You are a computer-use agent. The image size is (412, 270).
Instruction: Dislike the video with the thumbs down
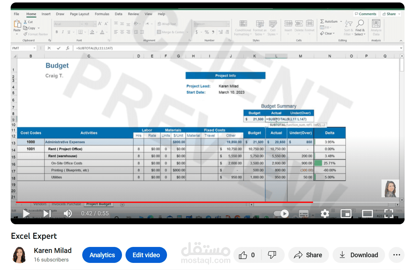point(272,255)
